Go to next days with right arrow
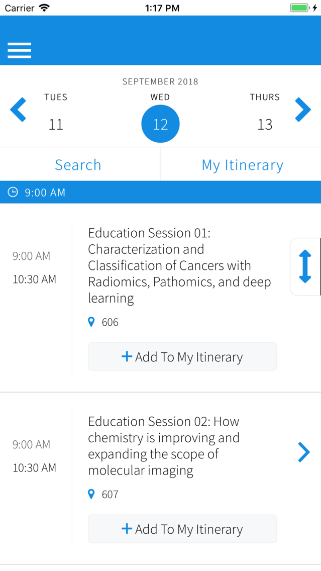The image size is (321, 571). 303,109
